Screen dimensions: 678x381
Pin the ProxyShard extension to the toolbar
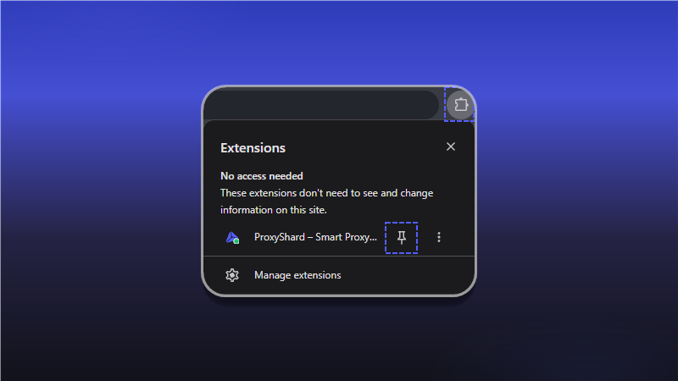[401, 238]
